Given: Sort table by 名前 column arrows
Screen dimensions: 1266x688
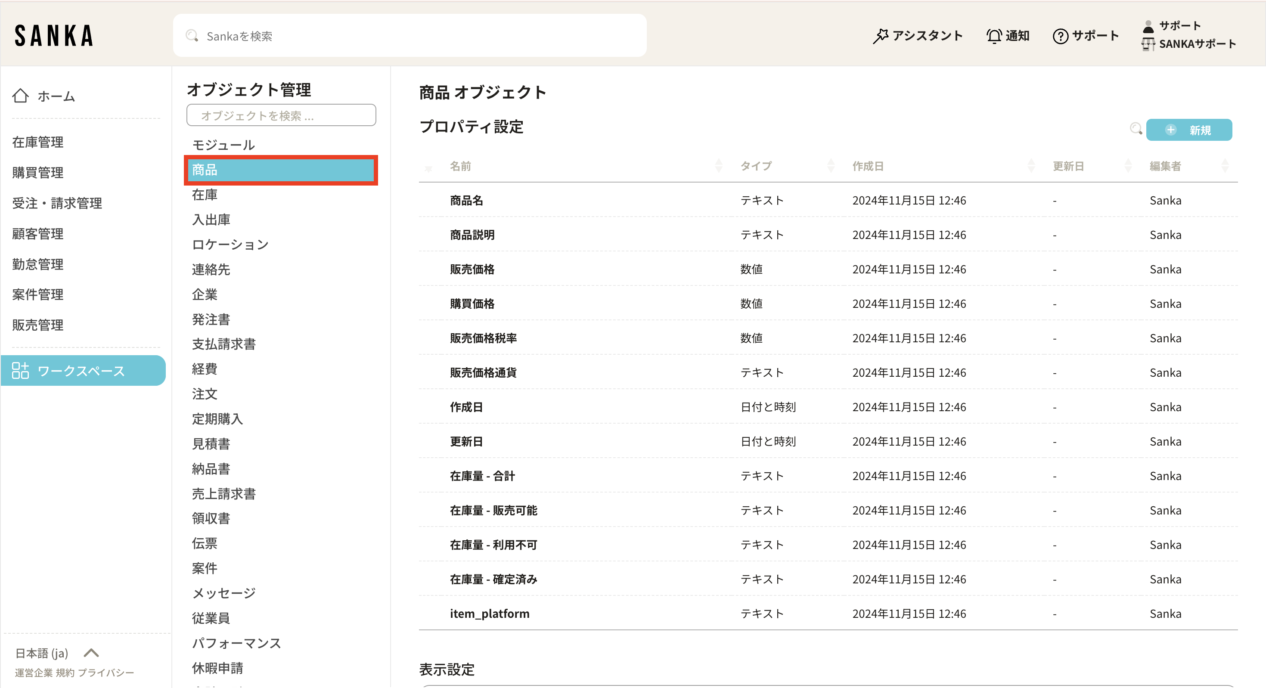Looking at the screenshot, I should [x=719, y=166].
